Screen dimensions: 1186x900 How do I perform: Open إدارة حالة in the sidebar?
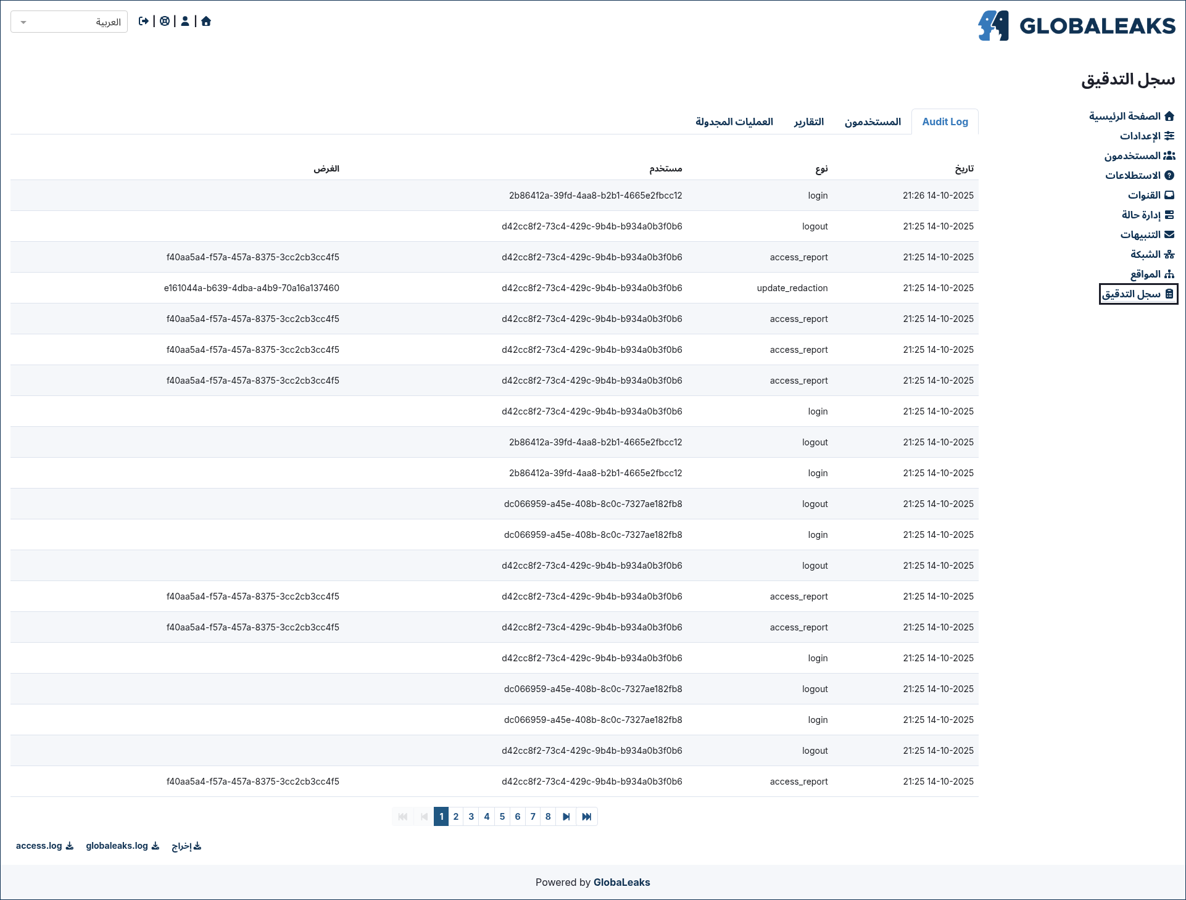pyautogui.click(x=1148, y=215)
